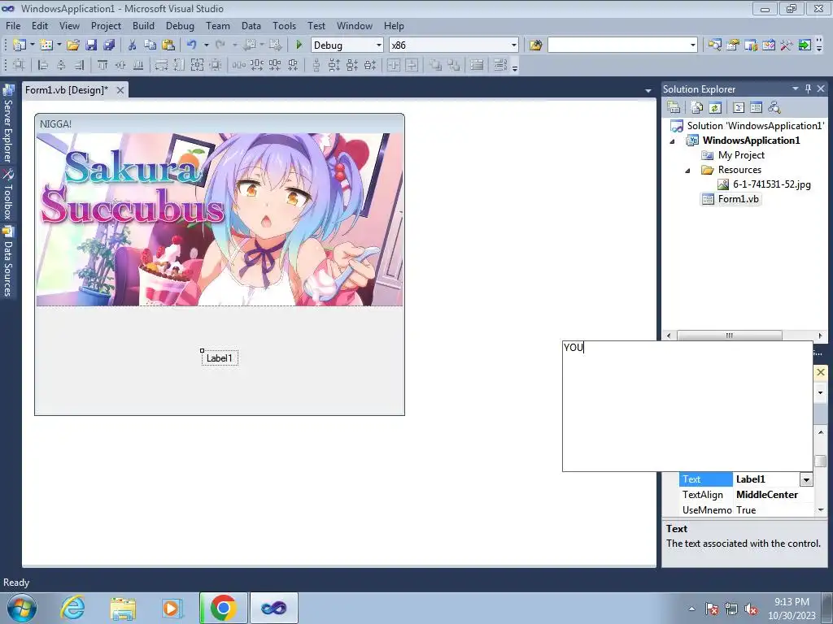Click the Save All icon

click(x=109, y=45)
